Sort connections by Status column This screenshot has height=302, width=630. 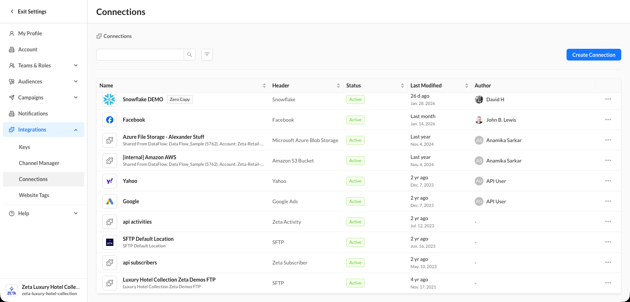[402, 86]
